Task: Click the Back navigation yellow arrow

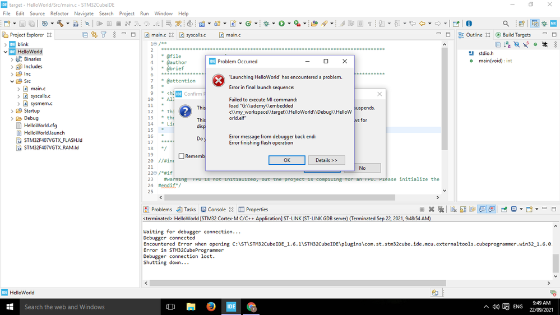Action: coord(422,24)
